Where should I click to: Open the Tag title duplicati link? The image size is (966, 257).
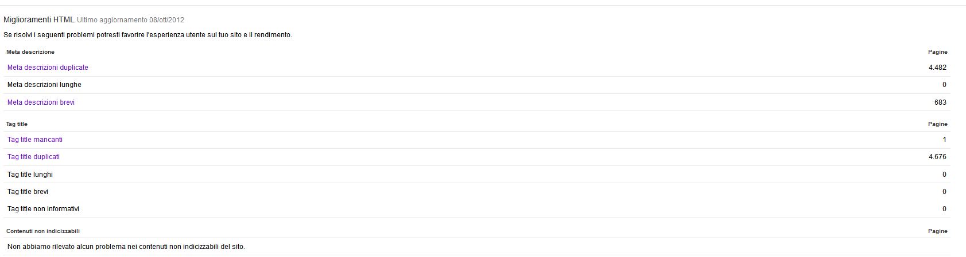coord(33,157)
